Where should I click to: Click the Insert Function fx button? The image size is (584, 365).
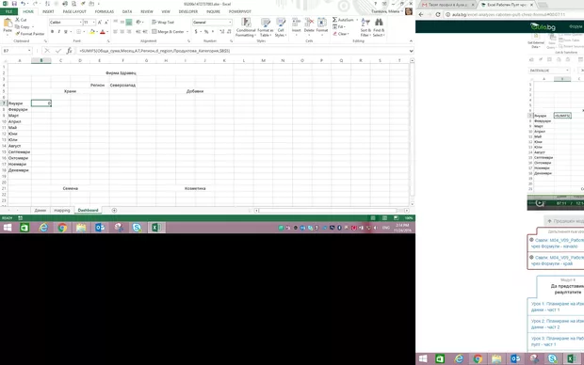point(69,51)
